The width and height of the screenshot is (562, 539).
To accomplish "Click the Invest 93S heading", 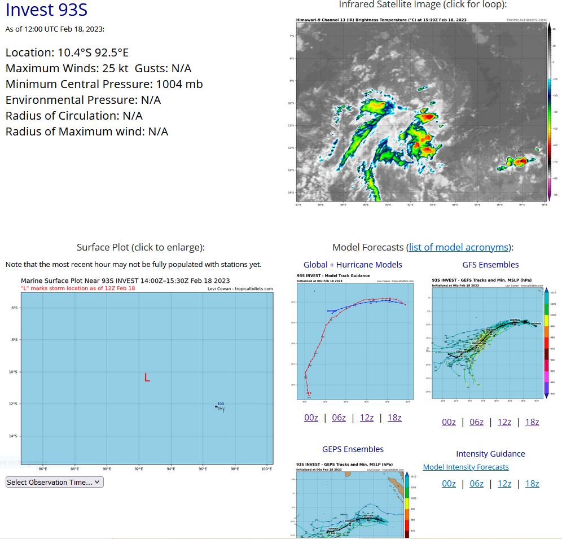I will click(x=46, y=10).
